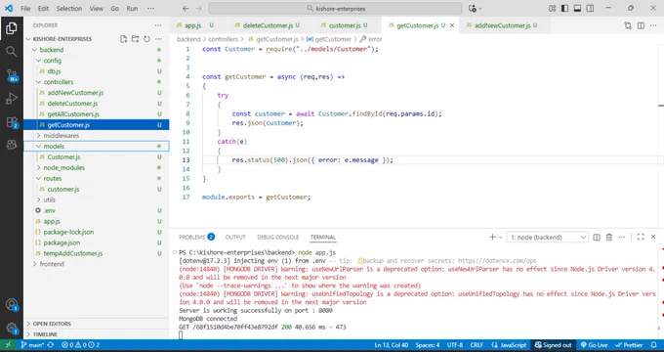664x352 pixels.
Task: Click Go Live in status bar
Action: click(x=594, y=345)
